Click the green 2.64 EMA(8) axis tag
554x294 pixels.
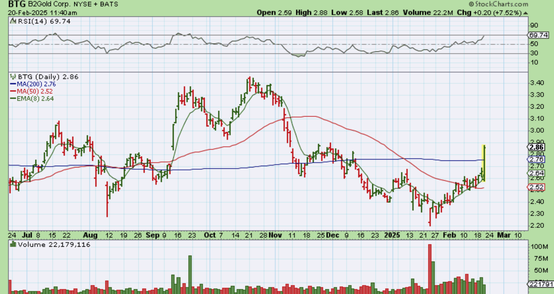[x=536, y=173]
